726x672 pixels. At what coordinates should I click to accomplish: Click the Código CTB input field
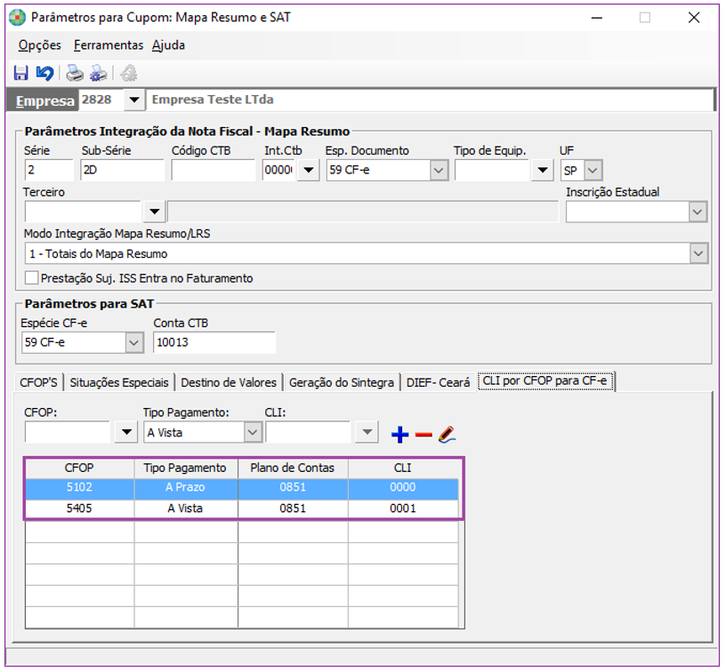point(213,170)
